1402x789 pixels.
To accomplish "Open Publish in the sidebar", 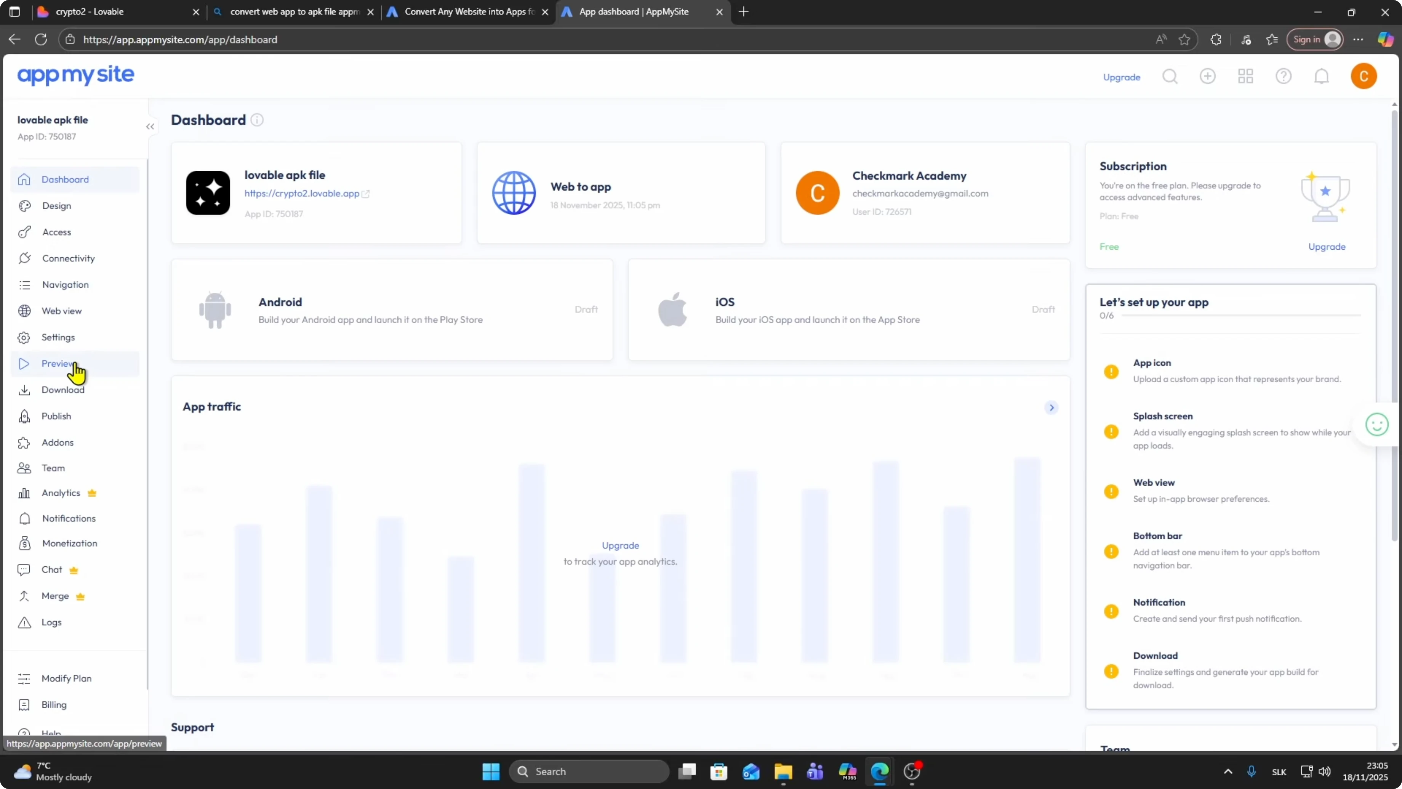I will click(75, 416).
